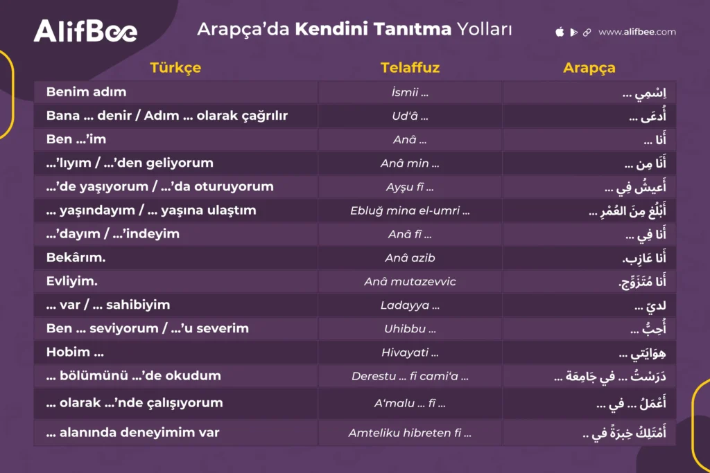Click the 'Ebluğ mina el-umri ...' cell

pyautogui.click(x=410, y=211)
